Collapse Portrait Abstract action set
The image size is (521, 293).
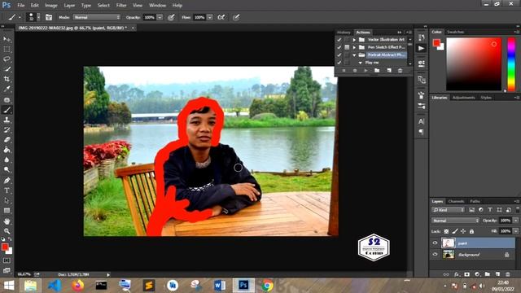click(x=354, y=55)
